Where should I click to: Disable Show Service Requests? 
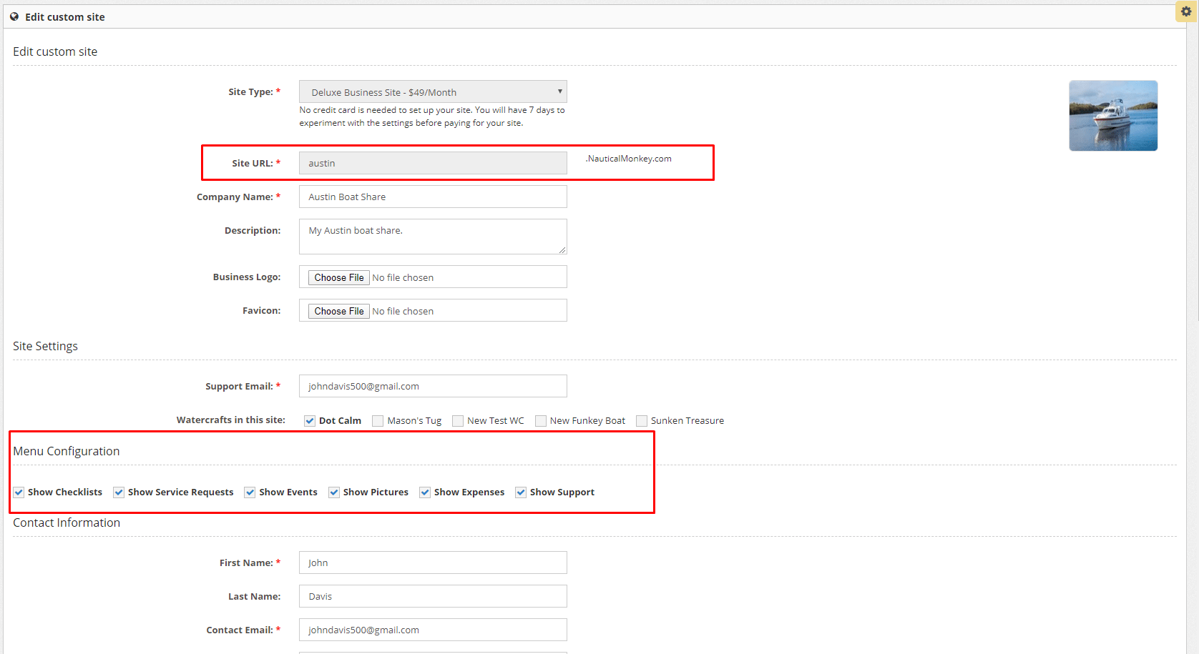[x=119, y=492]
